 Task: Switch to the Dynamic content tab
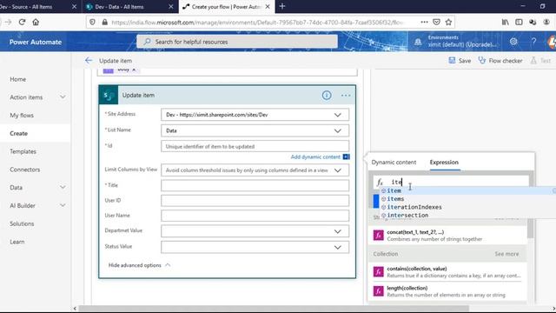[x=394, y=163]
